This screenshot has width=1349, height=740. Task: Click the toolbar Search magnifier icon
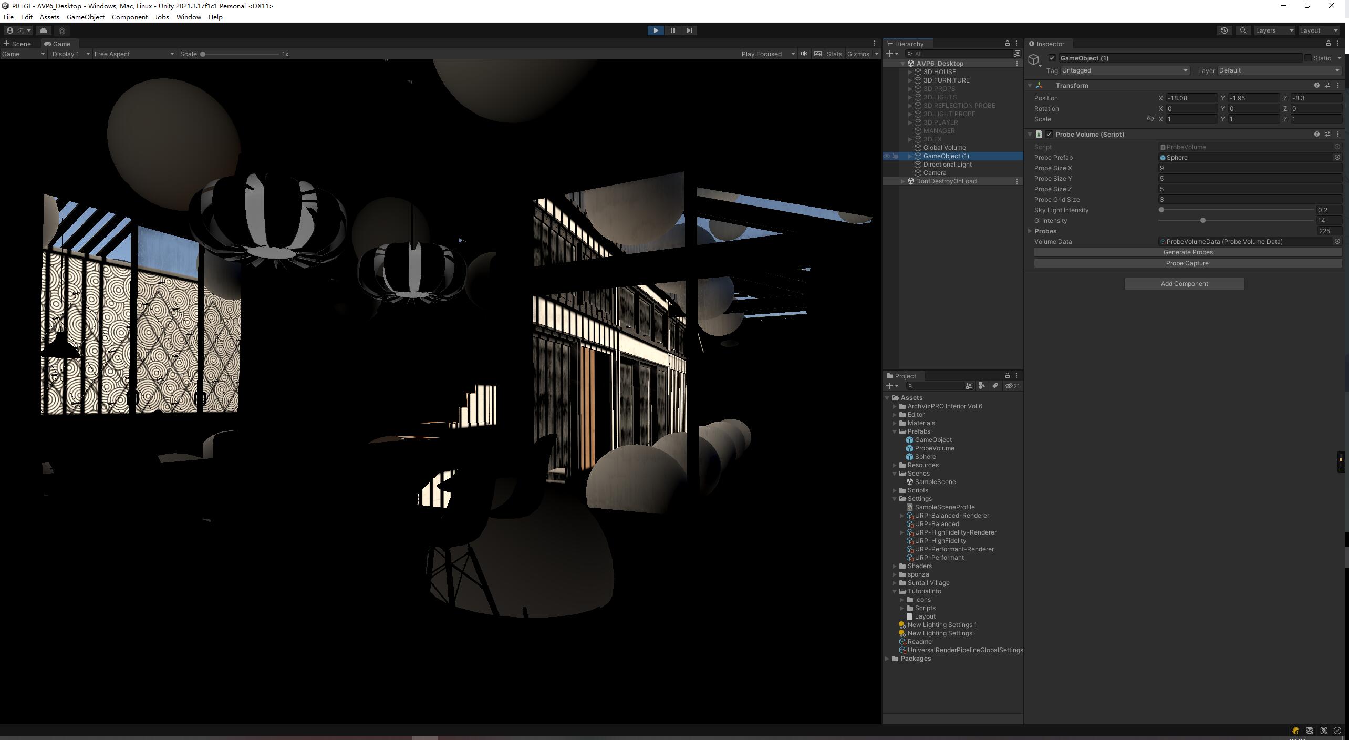[1243, 30]
